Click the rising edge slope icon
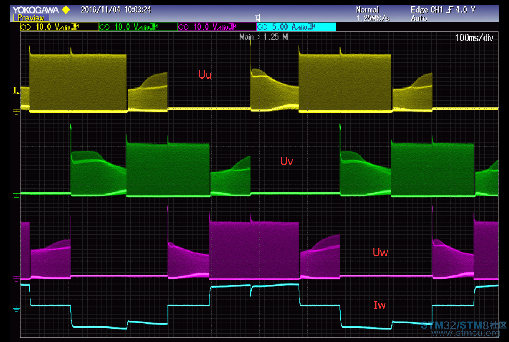Image resolution: width=509 pixels, height=342 pixels. coord(449,10)
